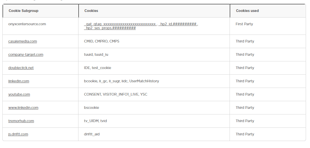Open the casalemedia.com link

tap(23, 41)
